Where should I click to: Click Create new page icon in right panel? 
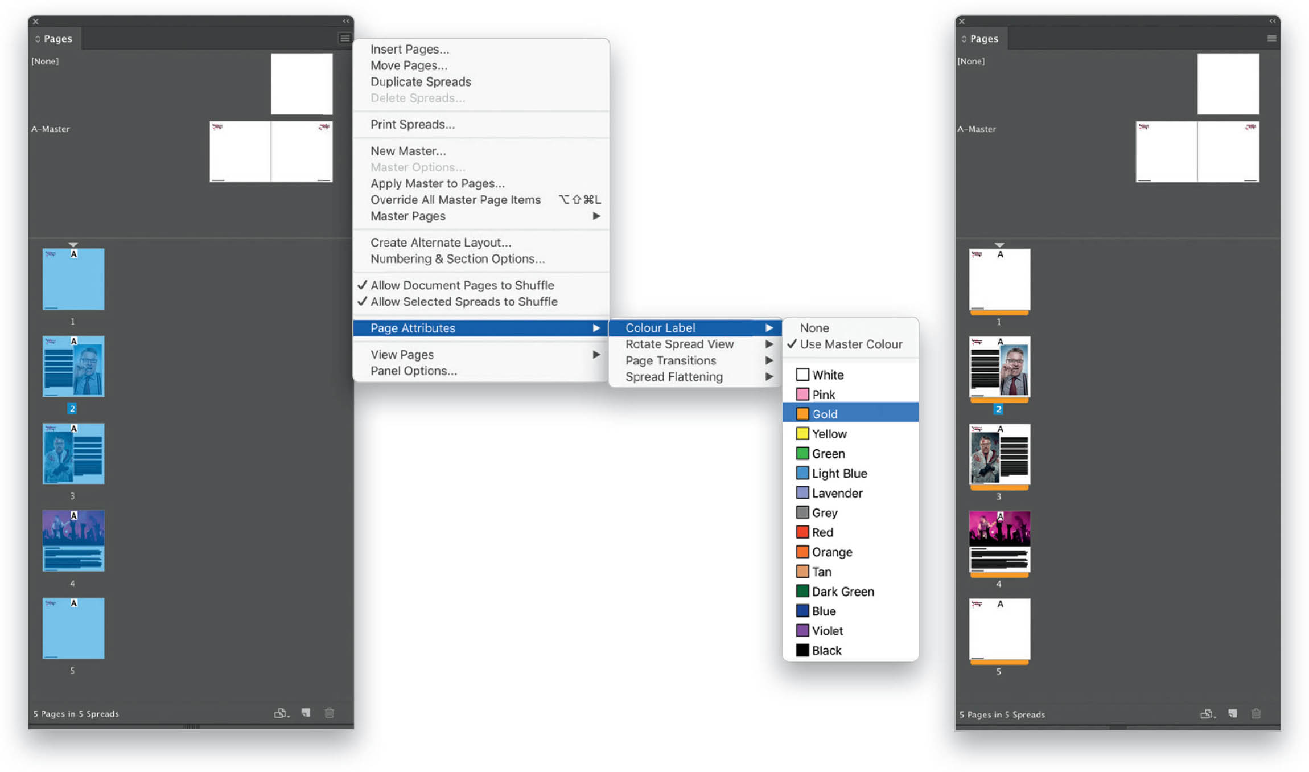(1233, 713)
